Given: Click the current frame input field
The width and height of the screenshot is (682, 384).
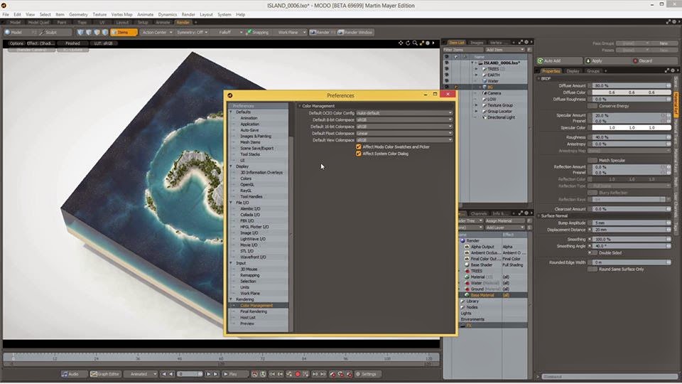Looking at the screenshot, I should [190, 374].
